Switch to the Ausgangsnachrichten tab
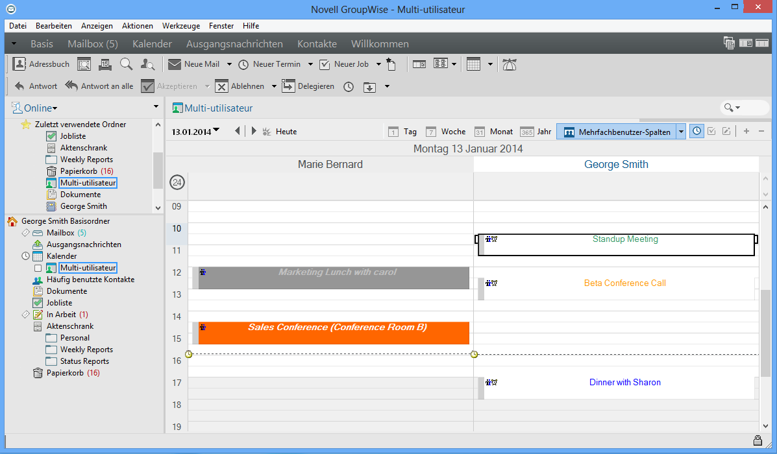Screen dimensions: 777x454 [x=234, y=44]
